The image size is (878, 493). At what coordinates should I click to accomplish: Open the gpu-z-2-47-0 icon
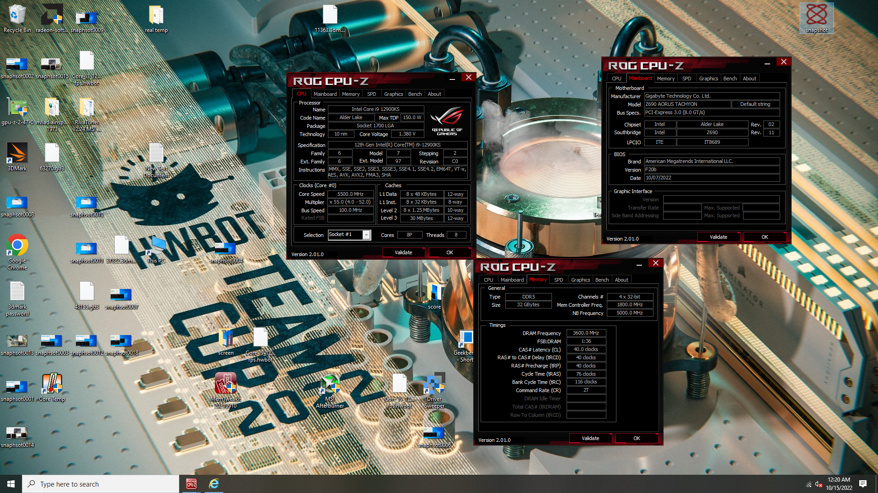pyautogui.click(x=17, y=111)
